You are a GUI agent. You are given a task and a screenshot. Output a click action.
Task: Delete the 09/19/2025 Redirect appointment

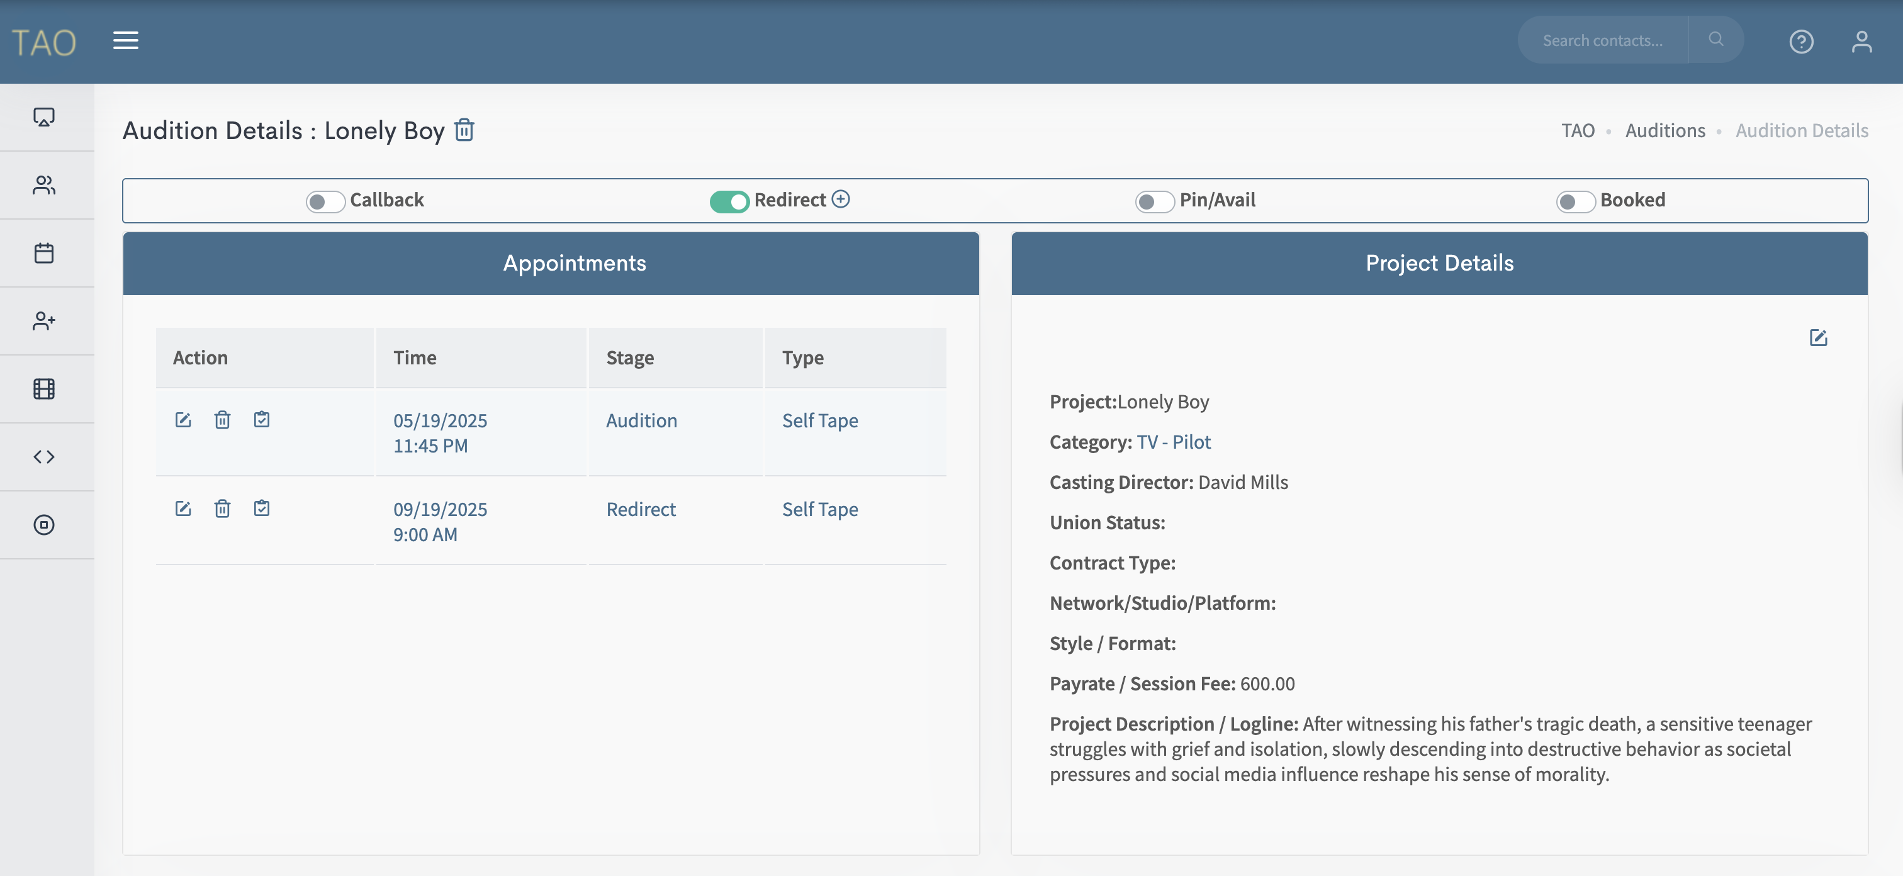click(222, 509)
